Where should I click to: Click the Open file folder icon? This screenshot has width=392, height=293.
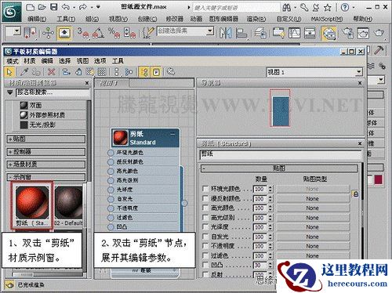[42, 7]
